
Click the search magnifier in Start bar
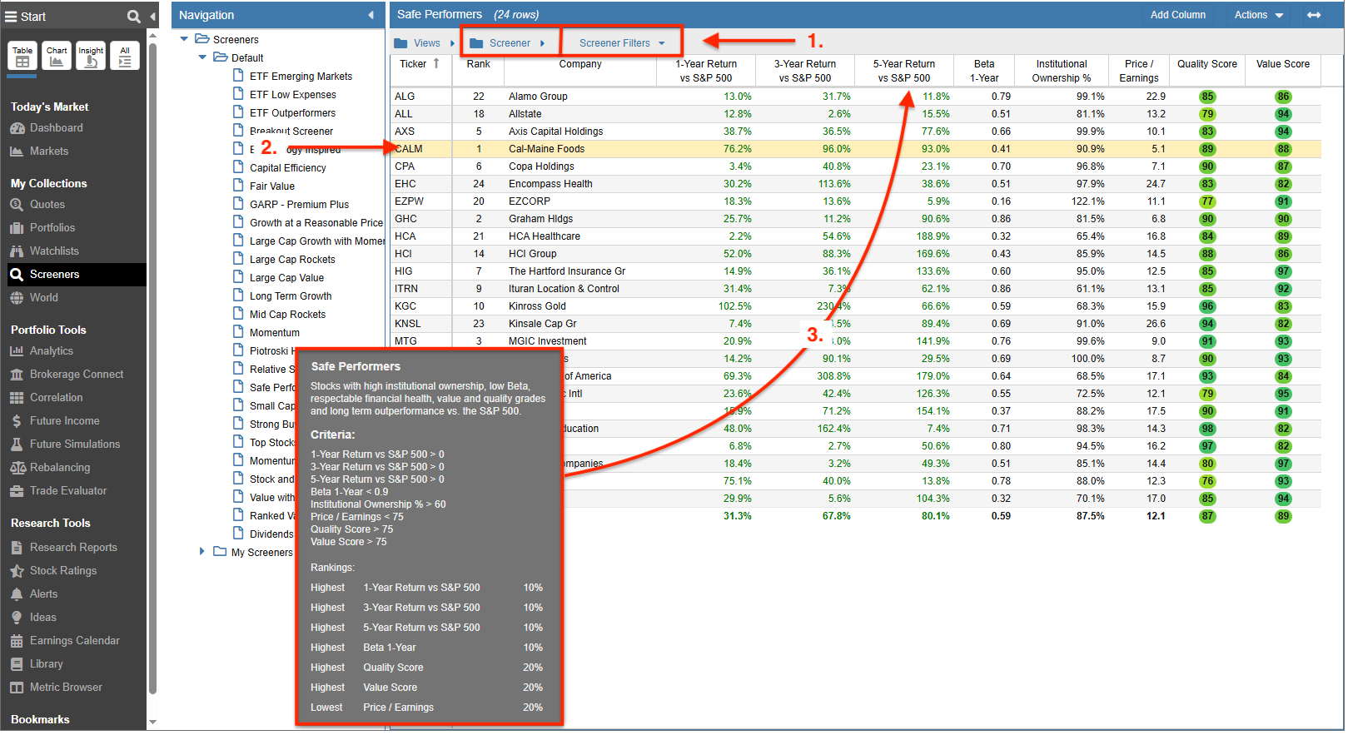coord(133,17)
